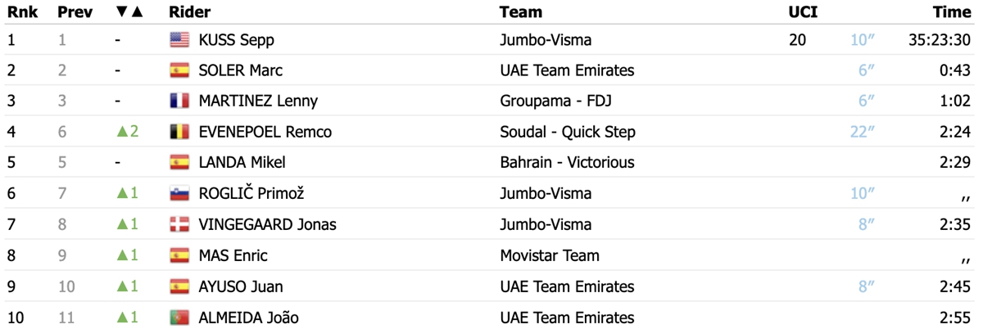Click the Danish flag beside VINGEGAARD Jonas
Viewport: 983px width, 329px height.
point(179,224)
